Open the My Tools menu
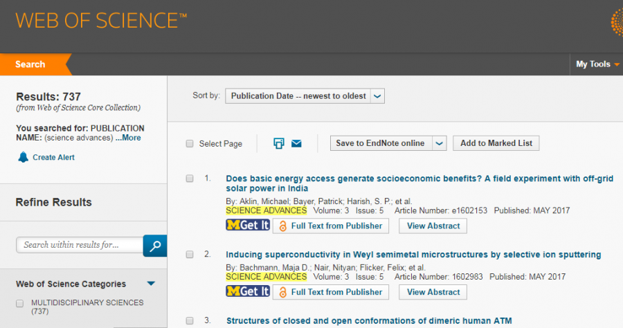 click(597, 64)
